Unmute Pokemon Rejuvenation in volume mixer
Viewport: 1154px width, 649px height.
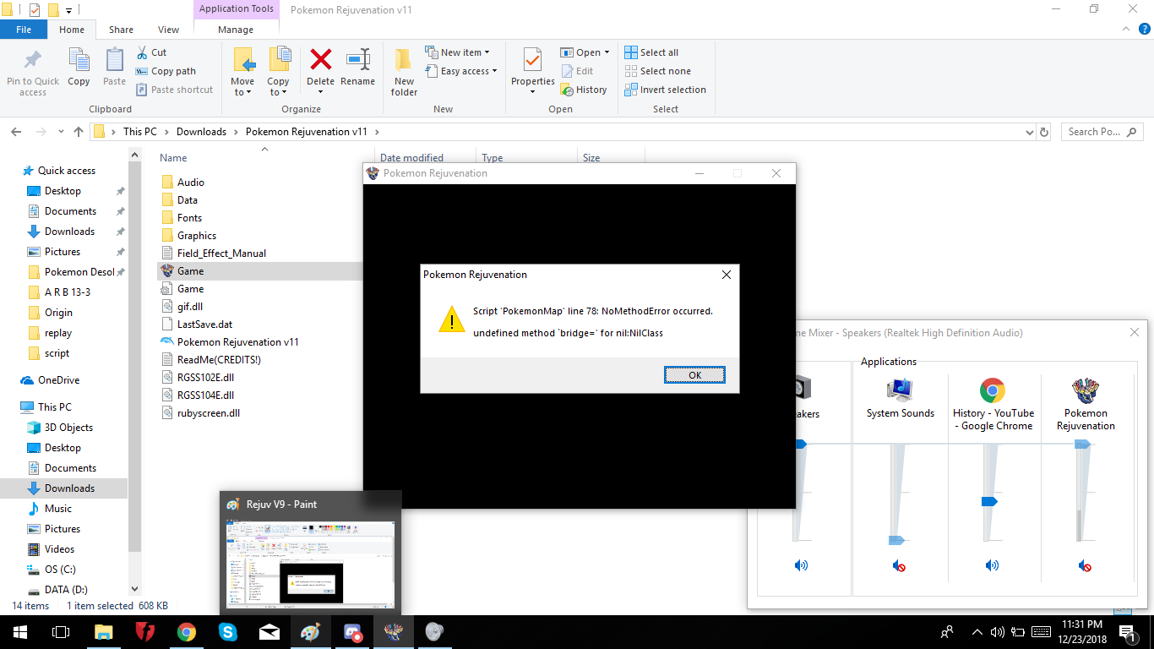coord(1085,565)
